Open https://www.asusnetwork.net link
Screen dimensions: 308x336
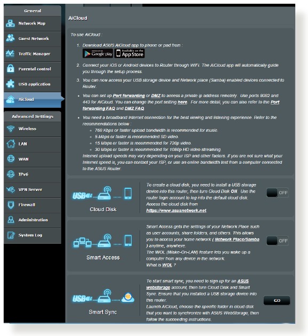176,211
